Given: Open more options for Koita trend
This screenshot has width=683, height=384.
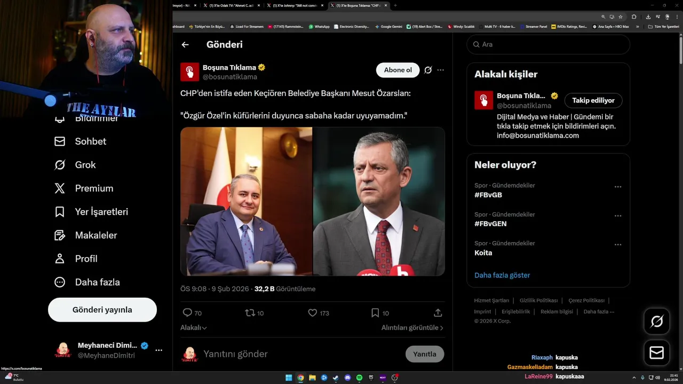Looking at the screenshot, I should click(618, 244).
